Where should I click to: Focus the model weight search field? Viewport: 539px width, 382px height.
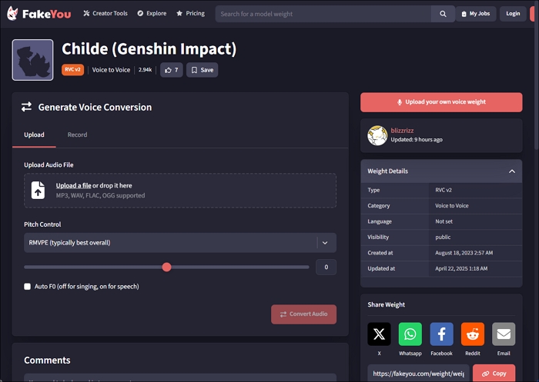tap(323, 14)
